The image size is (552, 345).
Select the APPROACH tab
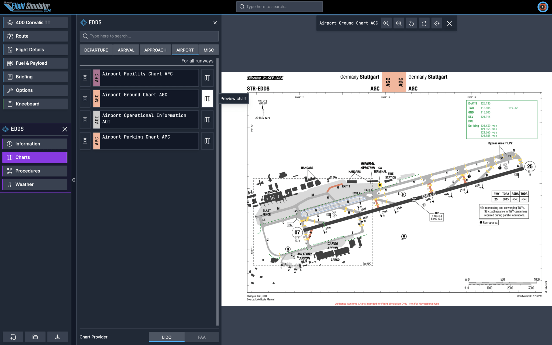[155, 50]
